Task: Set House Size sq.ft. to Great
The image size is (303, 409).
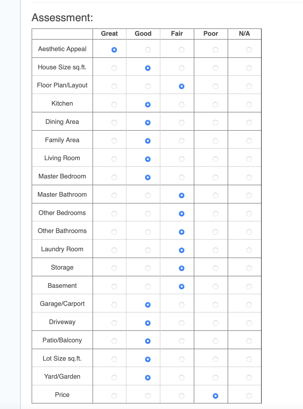Action: click(114, 68)
